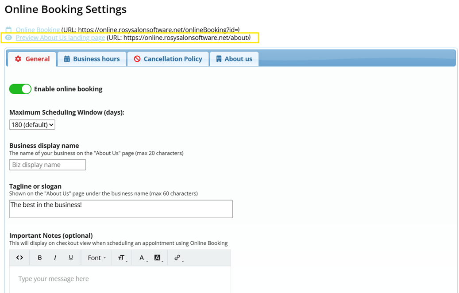The image size is (459, 293).
Task: Click the building icon on About us tab
Action: click(219, 59)
